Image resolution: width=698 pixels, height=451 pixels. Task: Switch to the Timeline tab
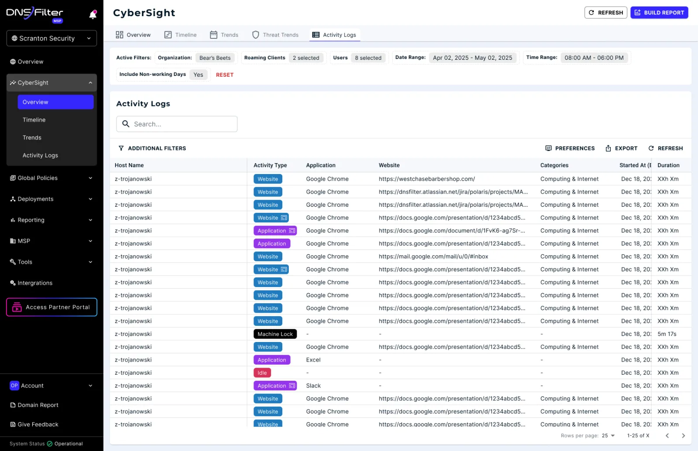(x=181, y=35)
